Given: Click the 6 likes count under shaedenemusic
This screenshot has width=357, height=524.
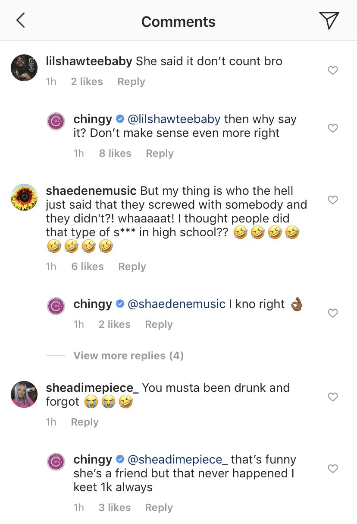Looking at the screenshot, I should (x=87, y=267).
